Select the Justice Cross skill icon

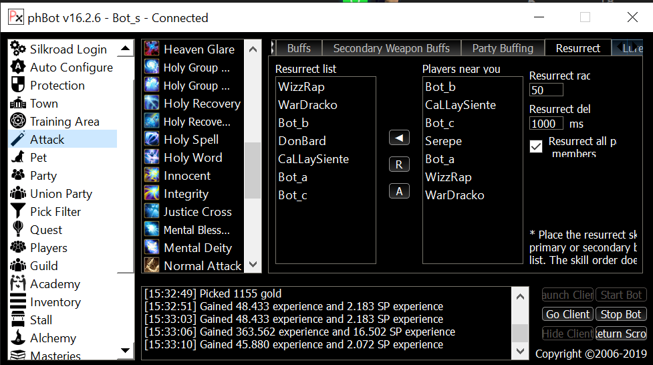click(x=152, y=212)
